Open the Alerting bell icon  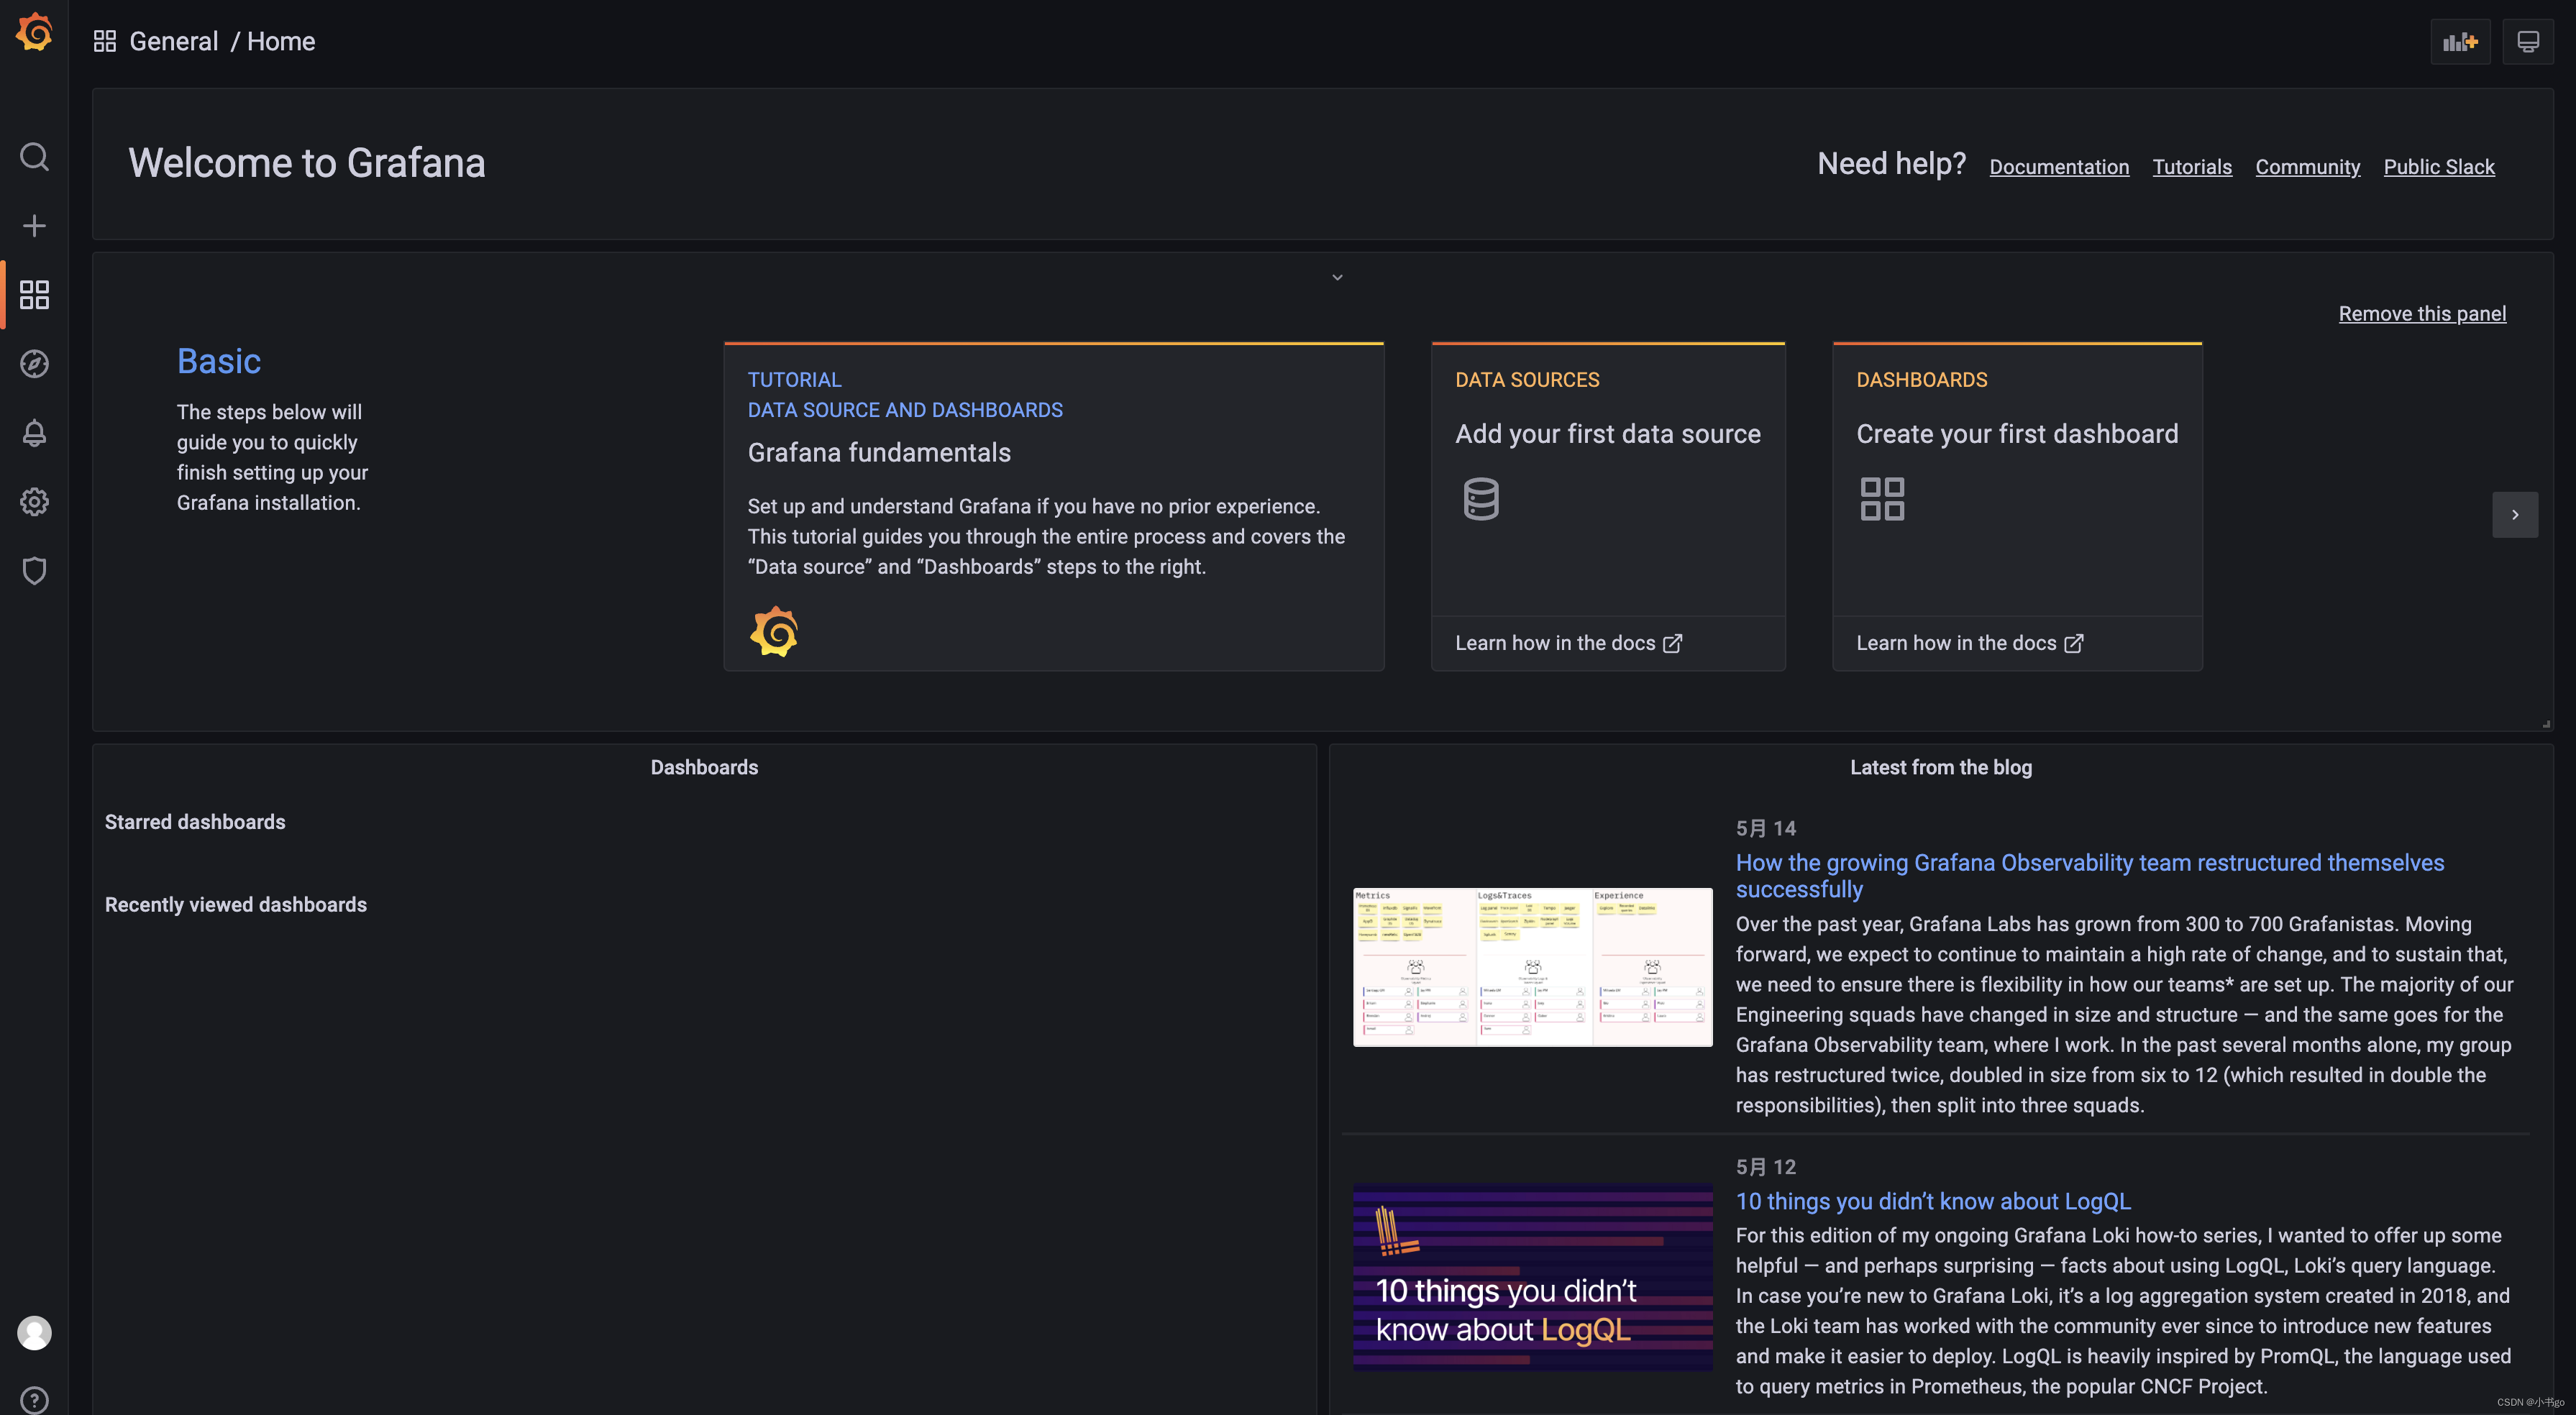(x=34, y=433)
